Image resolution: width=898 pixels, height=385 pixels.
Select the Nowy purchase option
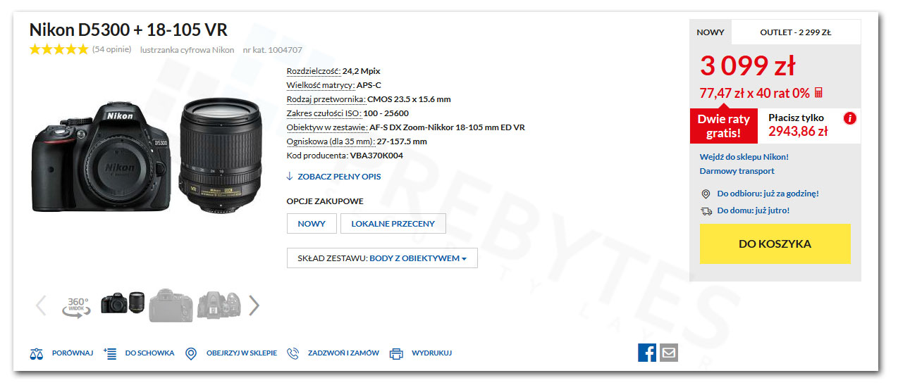point(312,224)
